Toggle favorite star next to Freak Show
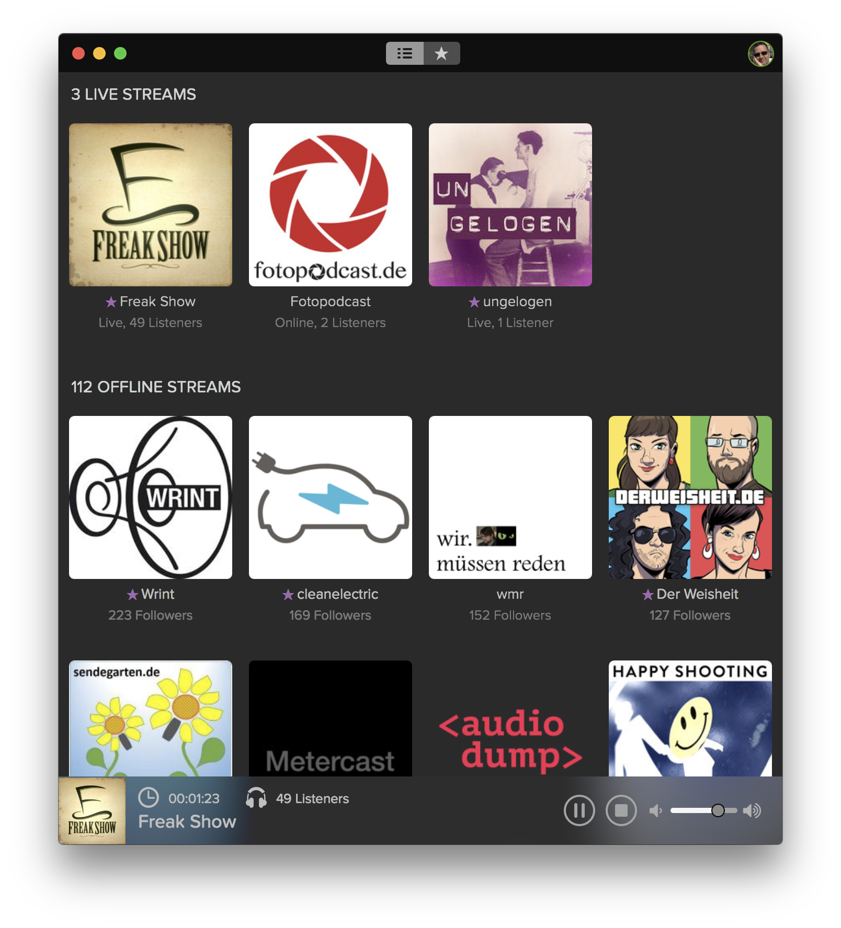Viewport: 841px width, 928px height. click(111, 302)
